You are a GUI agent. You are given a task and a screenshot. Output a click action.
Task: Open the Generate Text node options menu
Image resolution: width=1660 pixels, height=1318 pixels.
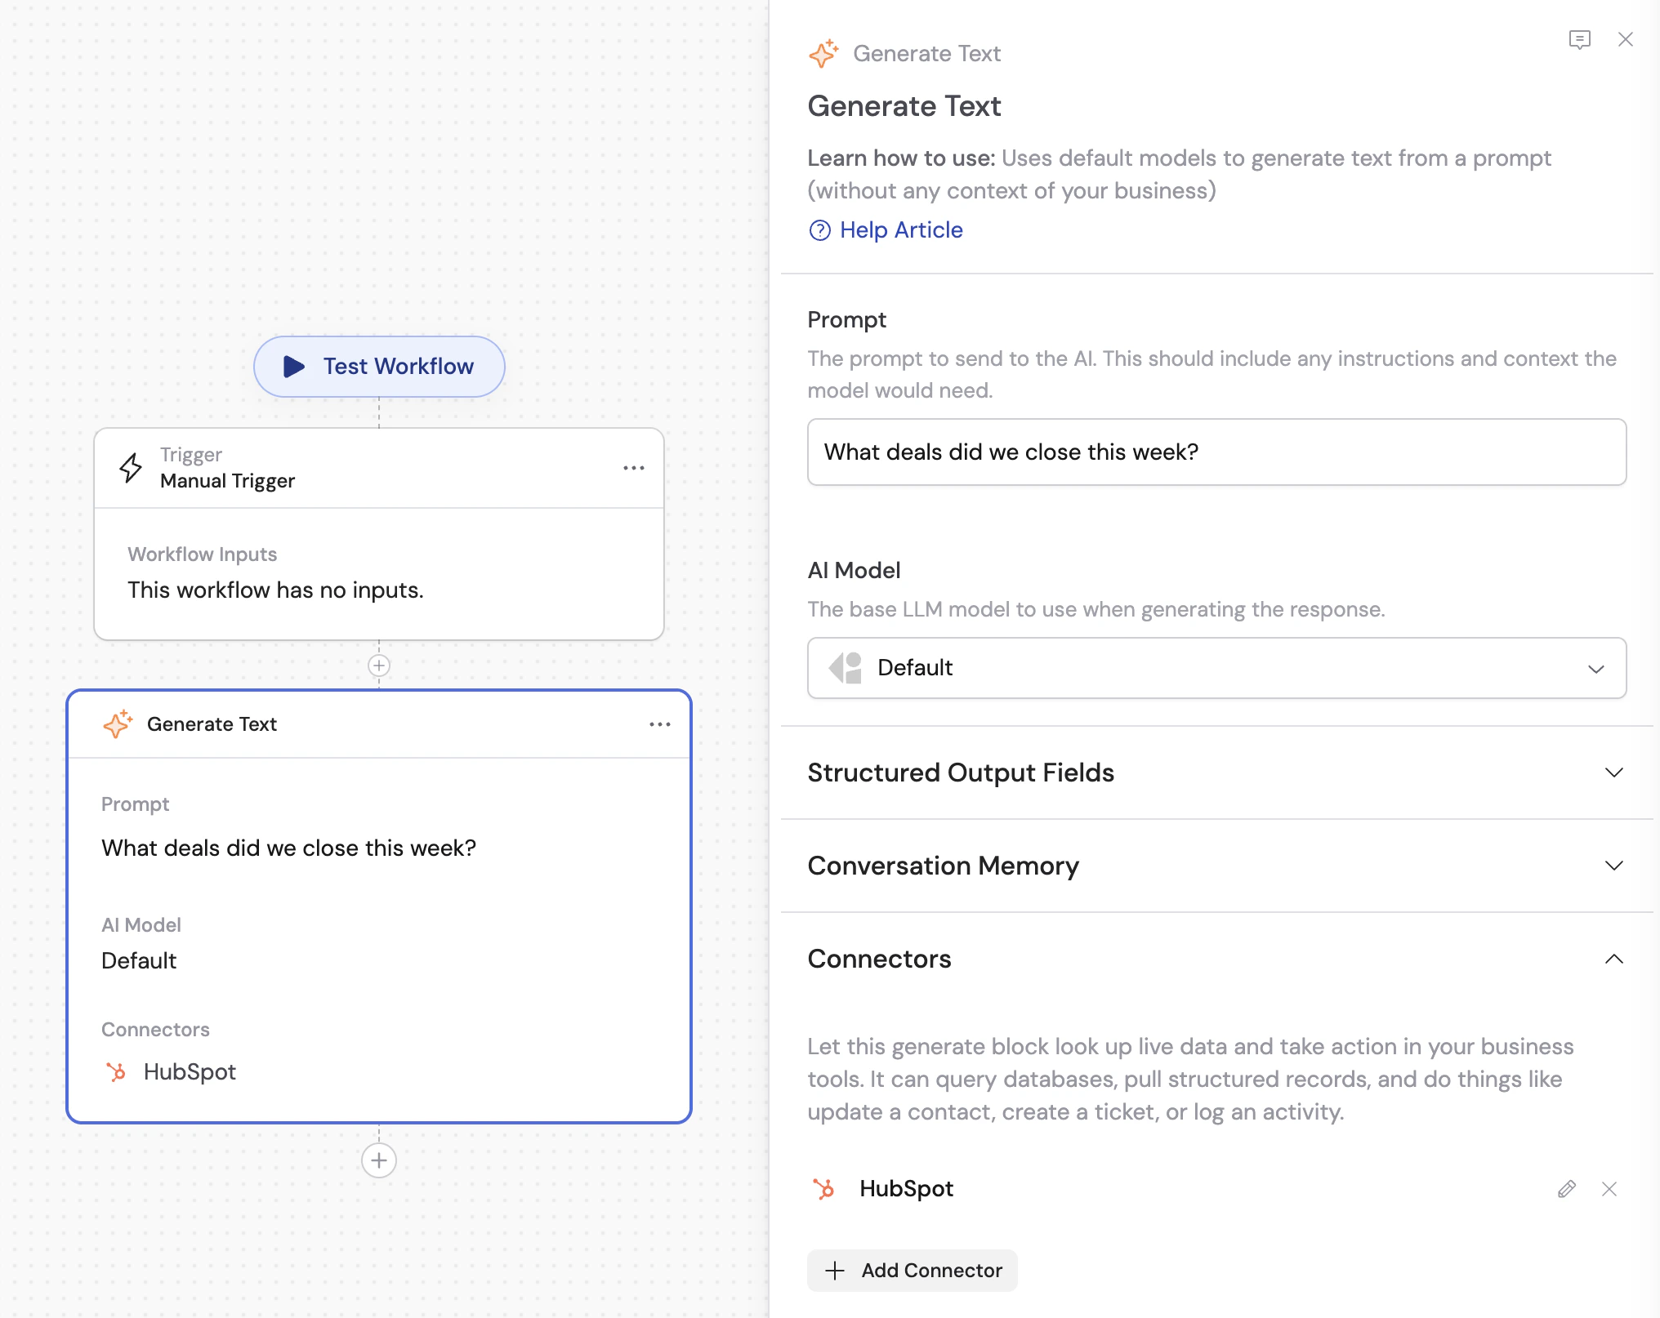coord(659,724)
